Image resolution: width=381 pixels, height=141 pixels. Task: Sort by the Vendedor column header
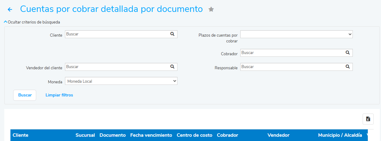278,135
